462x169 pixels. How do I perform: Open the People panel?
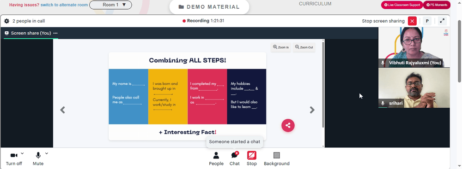216,159
